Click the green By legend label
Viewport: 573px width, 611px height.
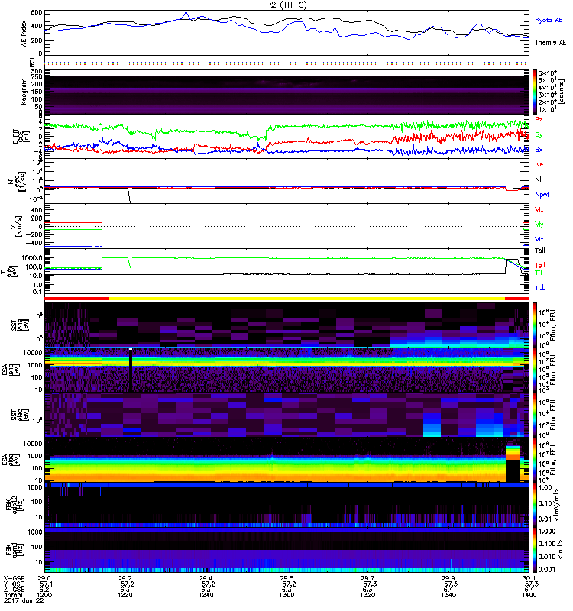pyautogui.click(x=539, y=135)
